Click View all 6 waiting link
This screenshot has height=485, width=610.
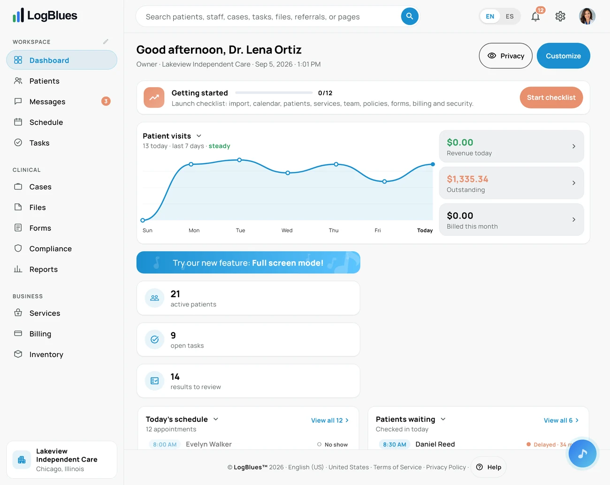click(x=561, y=420)
